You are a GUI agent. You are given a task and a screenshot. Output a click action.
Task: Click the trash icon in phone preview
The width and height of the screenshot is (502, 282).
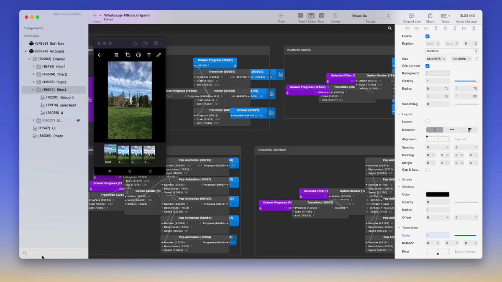116,55
